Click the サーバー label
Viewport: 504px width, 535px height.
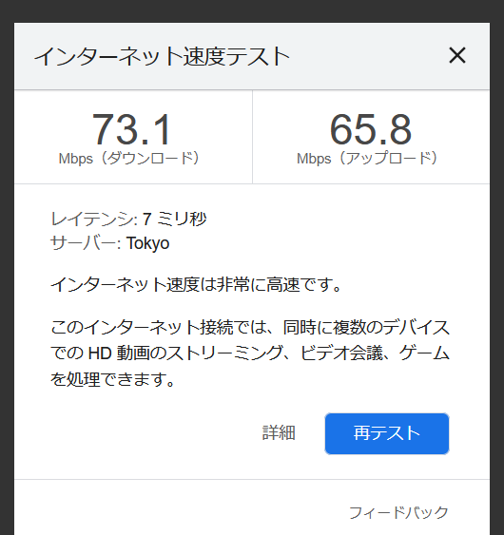pos(86,243)
